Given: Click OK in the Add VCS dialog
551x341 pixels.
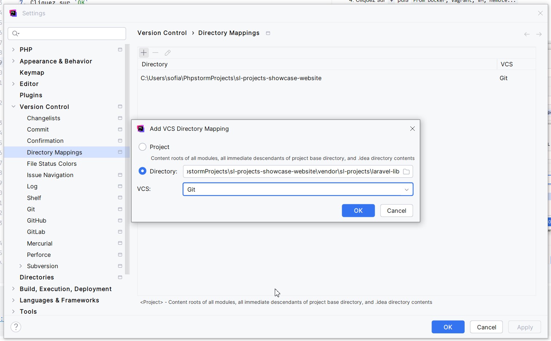Looking at the screenshot, I should (358, 211).
